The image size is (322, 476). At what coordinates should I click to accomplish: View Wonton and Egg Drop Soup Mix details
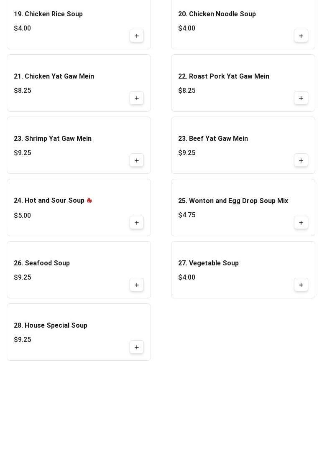pyautogui.click(x=233, y=201)
